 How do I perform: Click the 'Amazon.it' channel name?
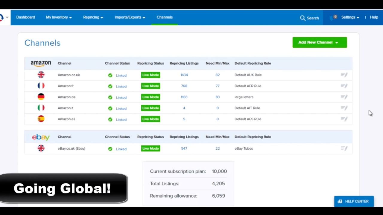(x=66, y=108)
